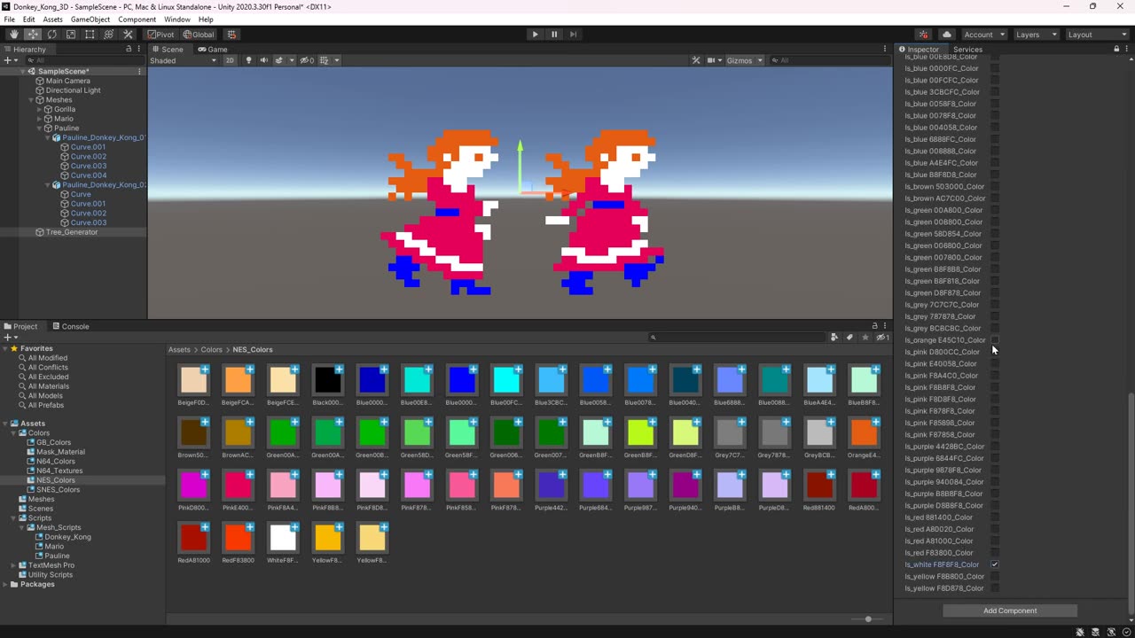The image size is (1135, 638).
Task: Click Project panel add plus button
Action: tap(9, 338)
